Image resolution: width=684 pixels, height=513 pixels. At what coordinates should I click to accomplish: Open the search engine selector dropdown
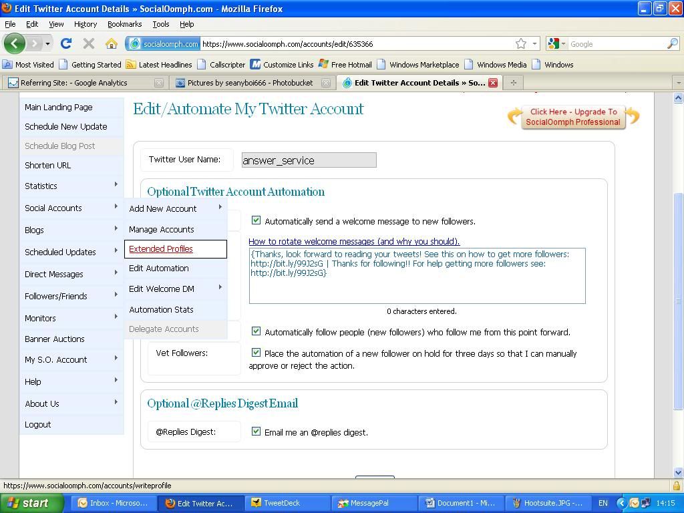tap(556, 43)
